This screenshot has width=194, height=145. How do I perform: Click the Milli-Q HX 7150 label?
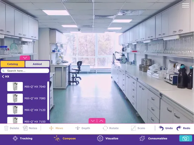click(x=35, y=122)
